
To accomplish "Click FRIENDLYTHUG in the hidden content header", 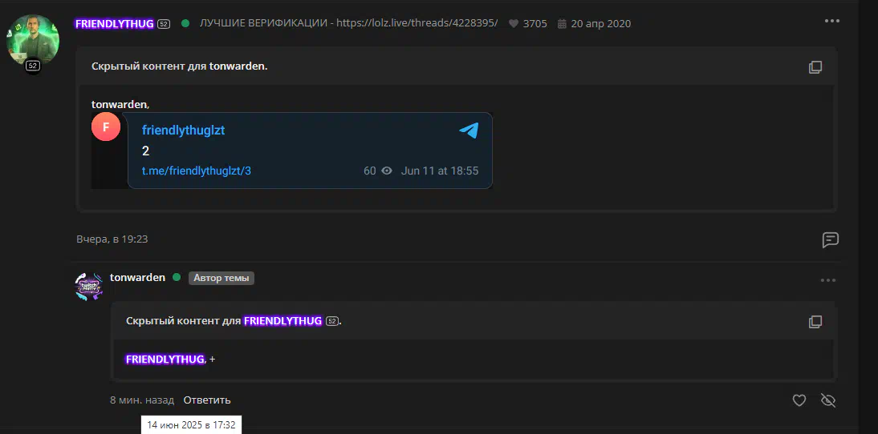I will click(283, 321).
